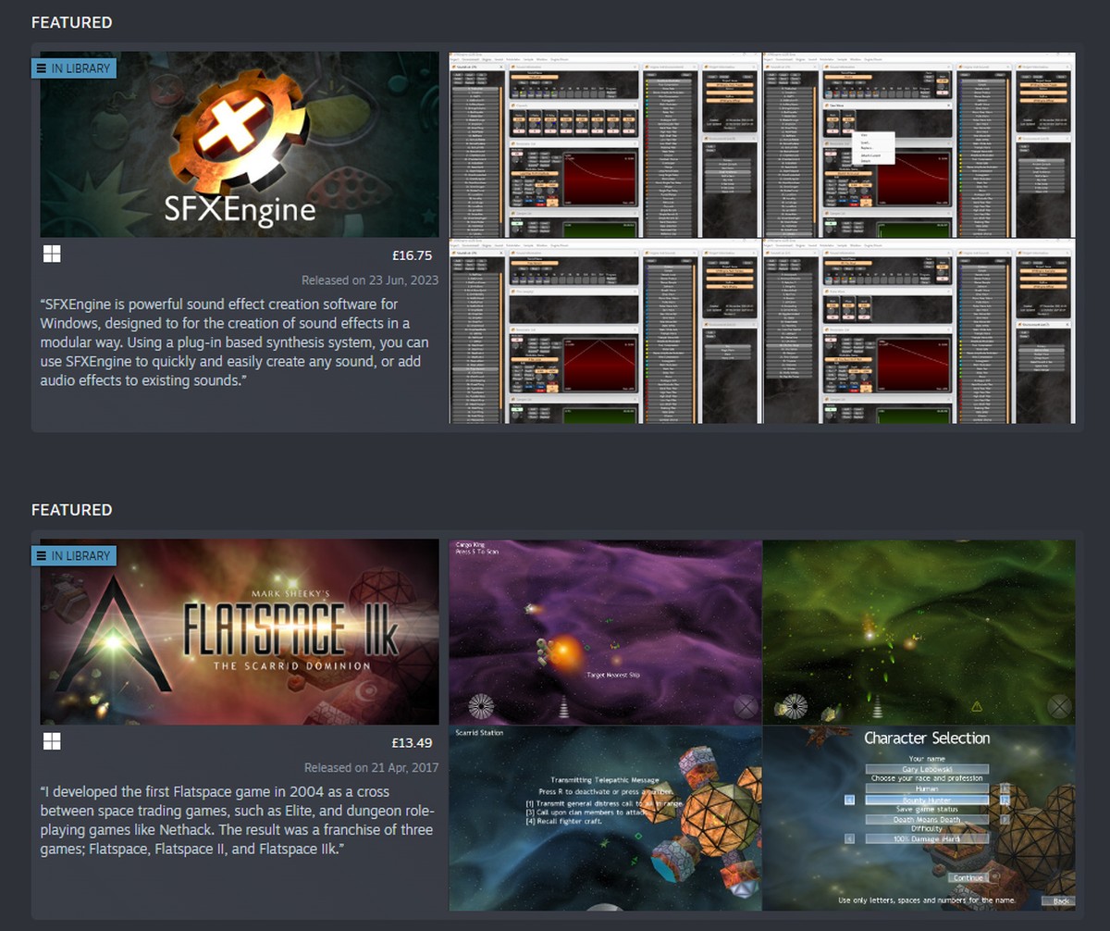
Task: Click the £13.49 price
Action: 413,743
